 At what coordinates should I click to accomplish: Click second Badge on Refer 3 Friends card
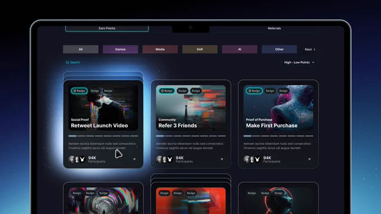tap(182, 91)
